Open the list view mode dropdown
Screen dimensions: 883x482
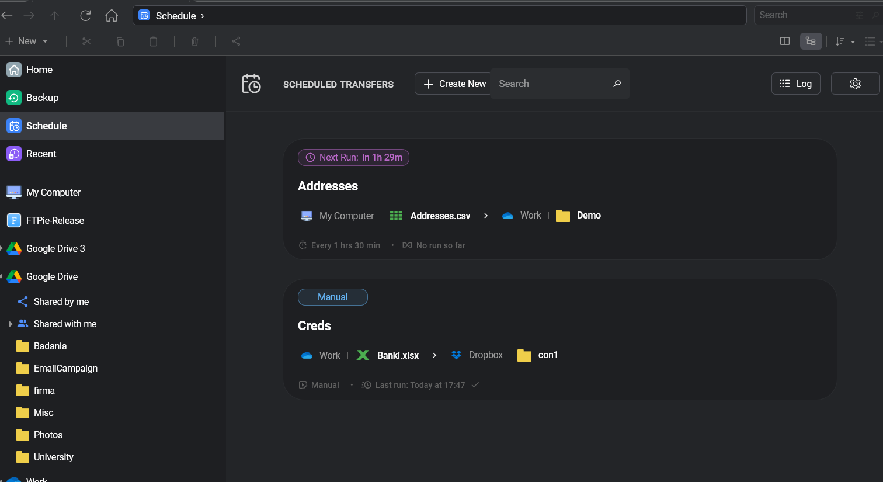coord(874,41)
